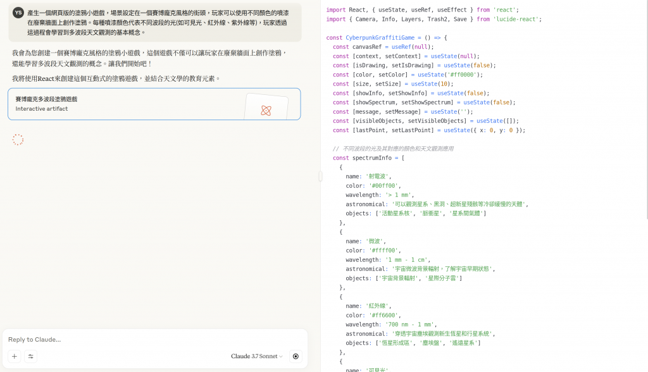Click the useState('#ff0000') color line
648x372 pixels.
coord(408,75)
